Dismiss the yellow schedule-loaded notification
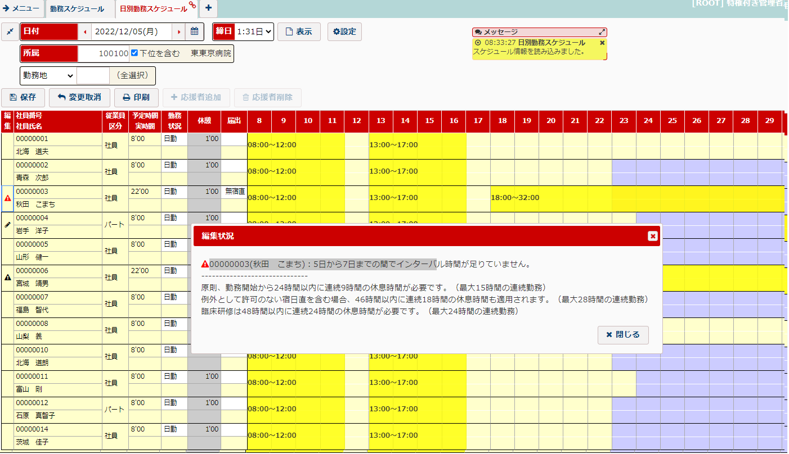 tap(602, 43)
